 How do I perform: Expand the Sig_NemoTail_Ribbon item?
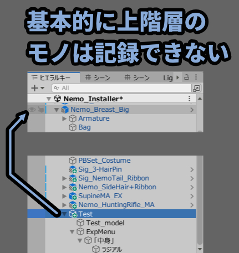click(64, 178)
